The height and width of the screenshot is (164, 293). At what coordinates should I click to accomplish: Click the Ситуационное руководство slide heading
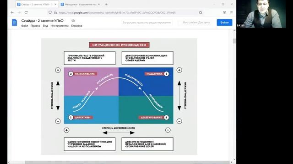(119, 45)
